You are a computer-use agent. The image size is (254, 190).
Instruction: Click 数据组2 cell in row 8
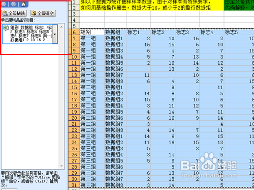pos(115,44)
